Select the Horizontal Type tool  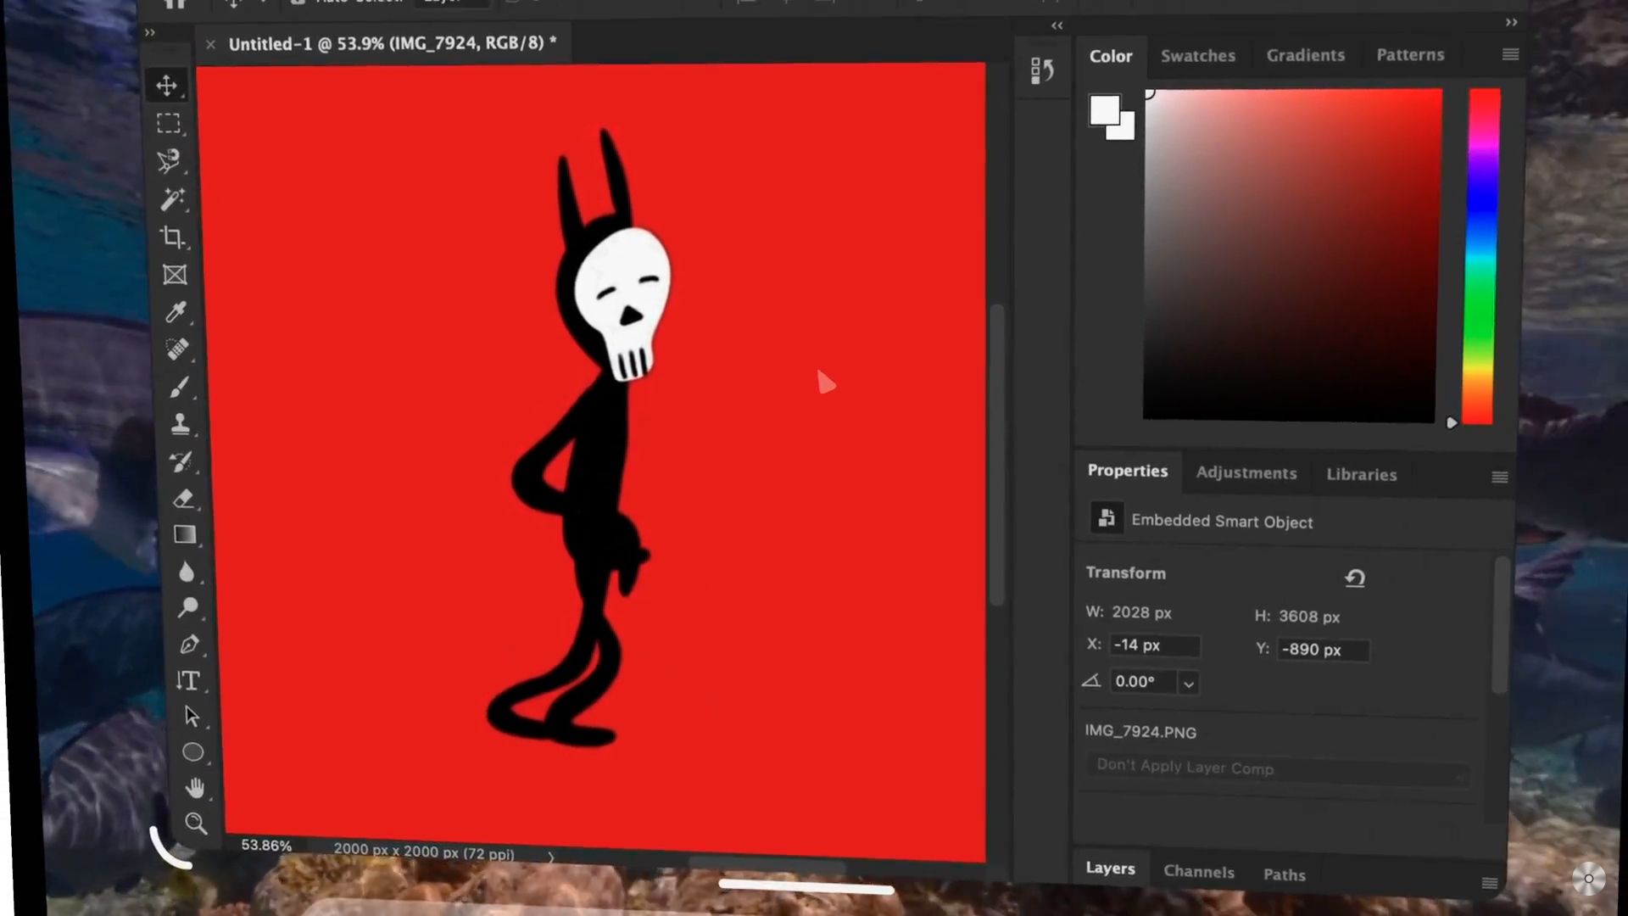point(188,681)
